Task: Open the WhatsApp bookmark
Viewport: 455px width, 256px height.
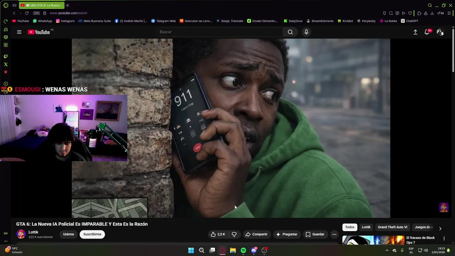Action: pos(42,21)
